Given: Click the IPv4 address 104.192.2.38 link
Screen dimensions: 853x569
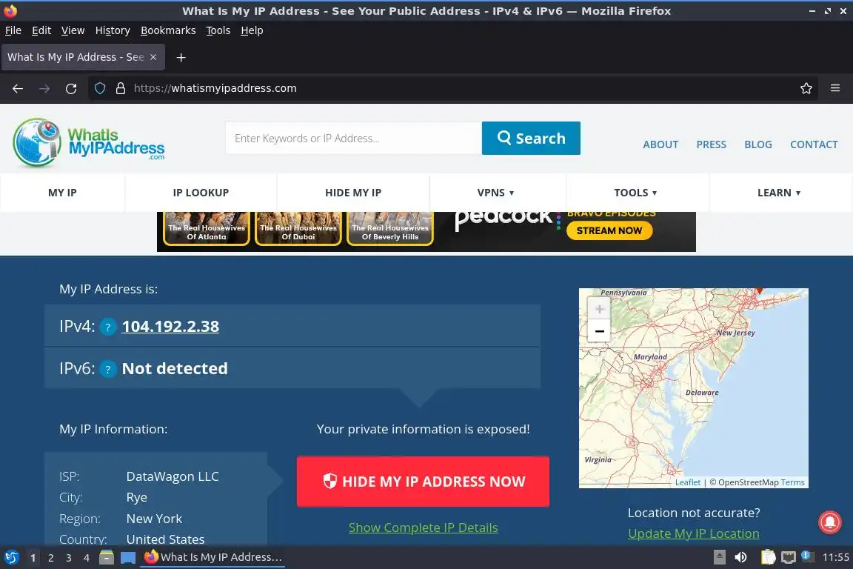Looking at the screenshot, I should (x=170, y=326).
